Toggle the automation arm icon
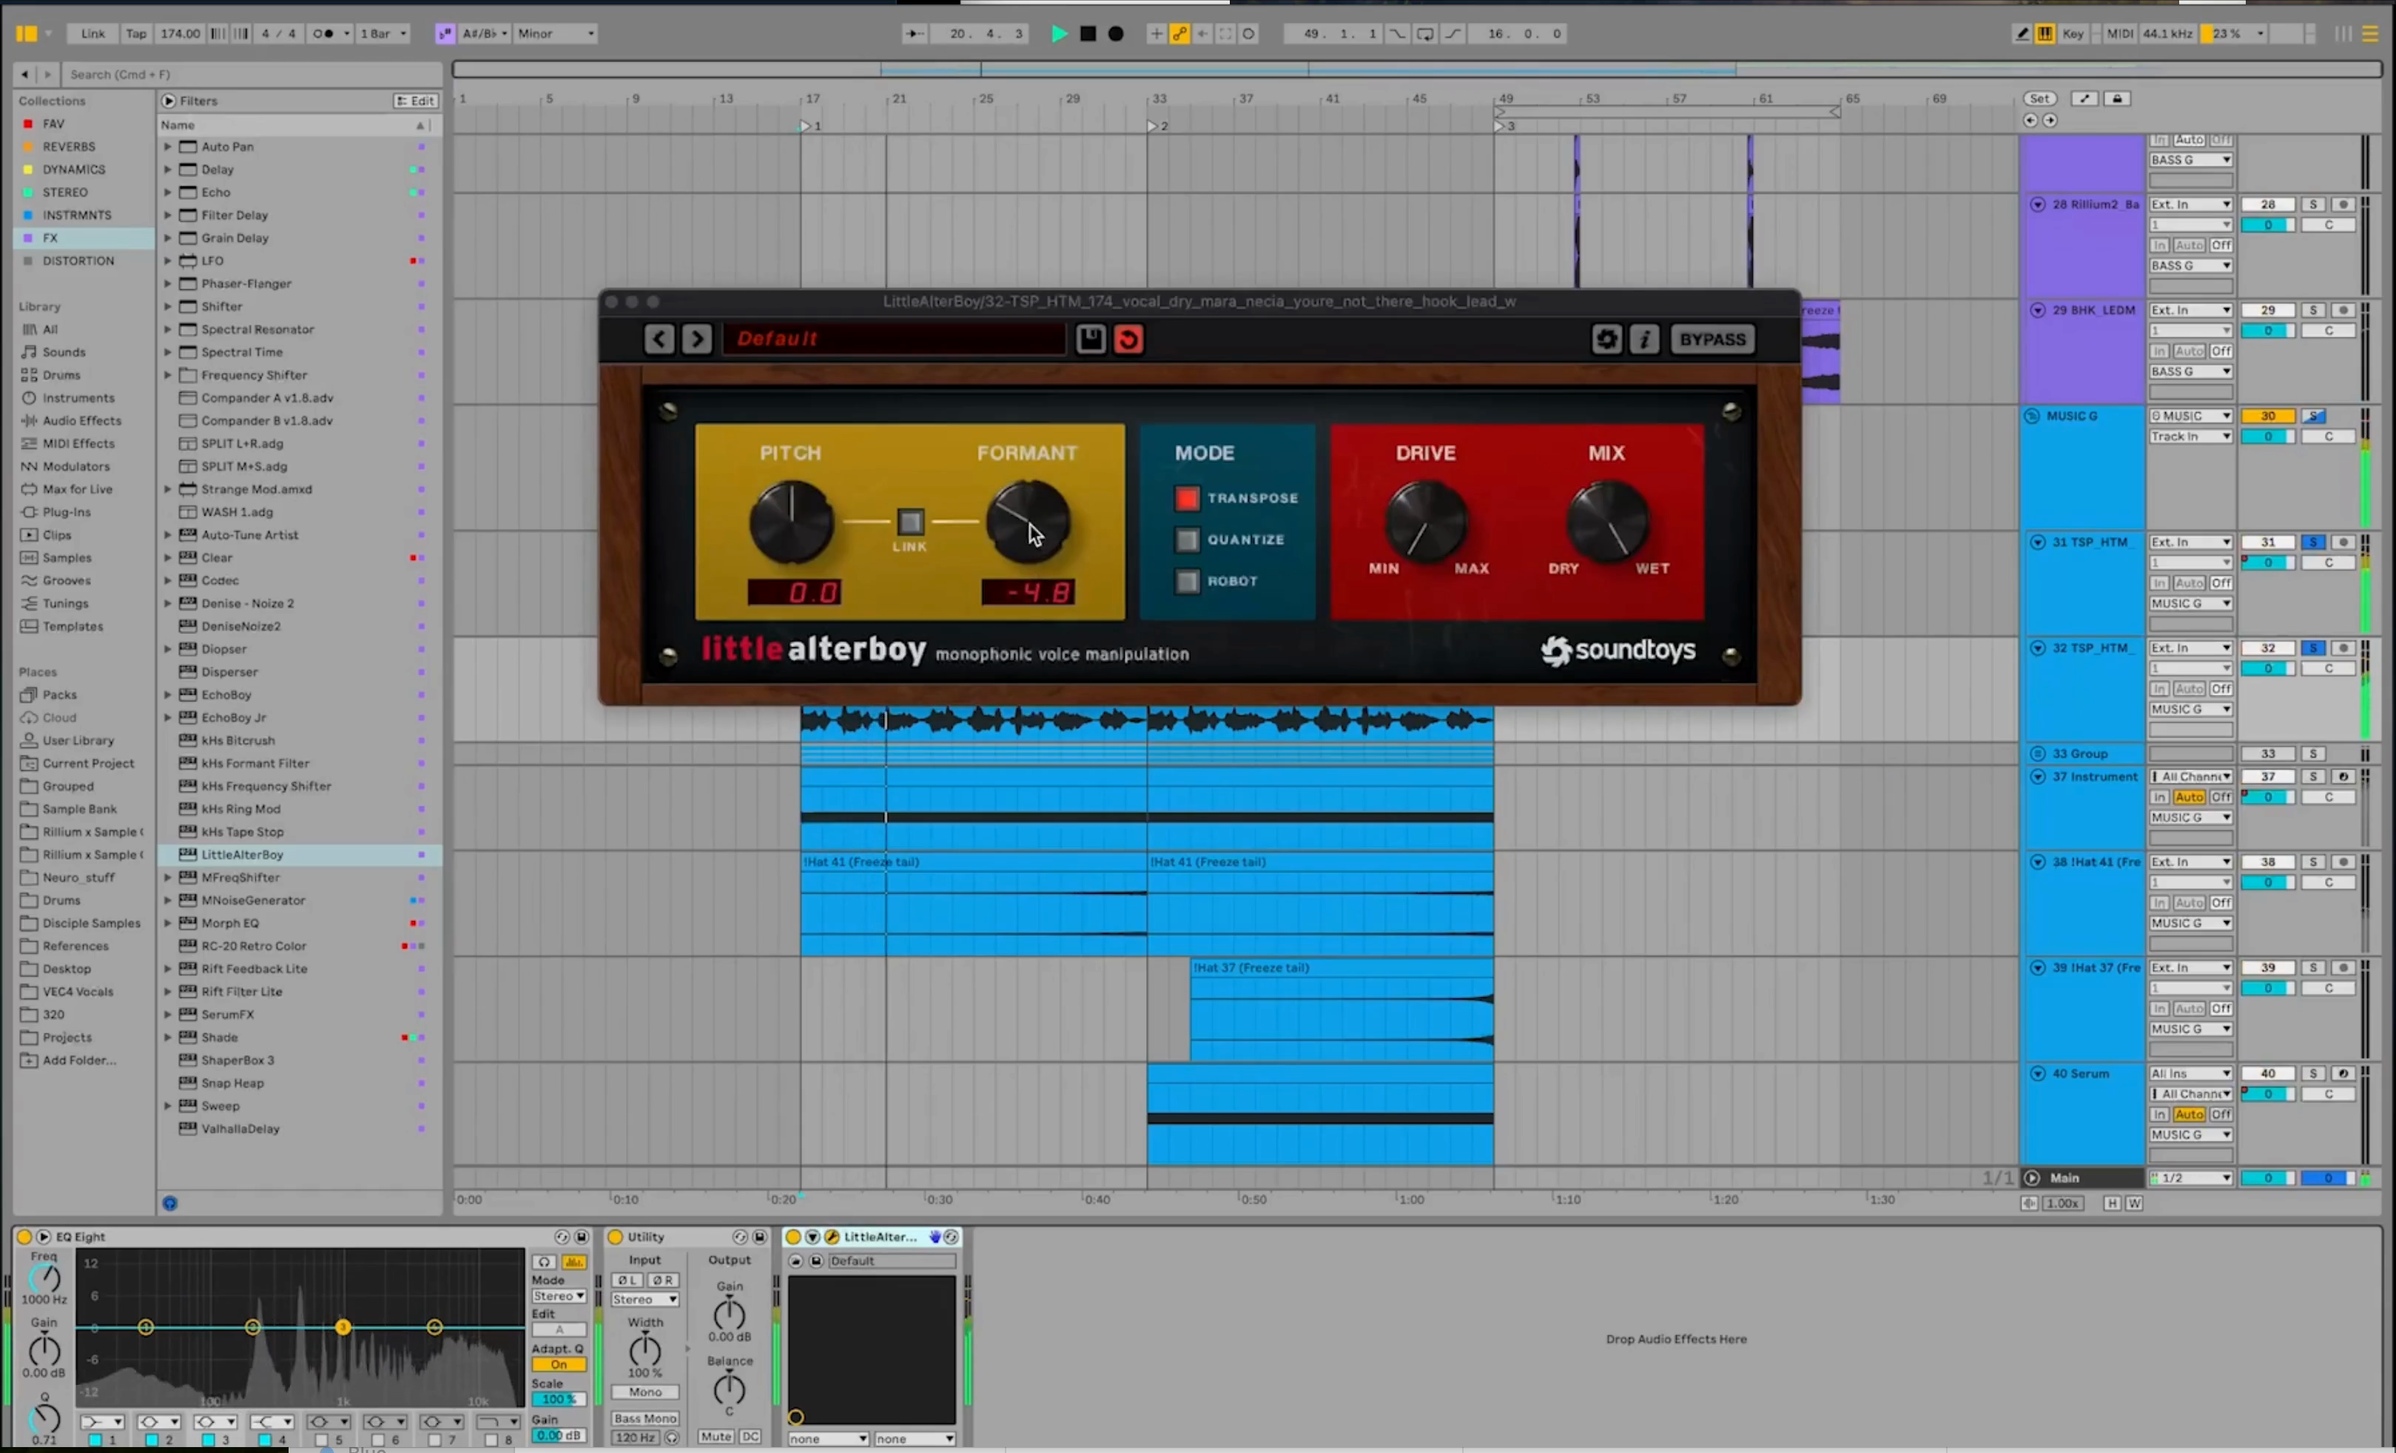Viewport: 2396px width, 1453px height. 1180,33
